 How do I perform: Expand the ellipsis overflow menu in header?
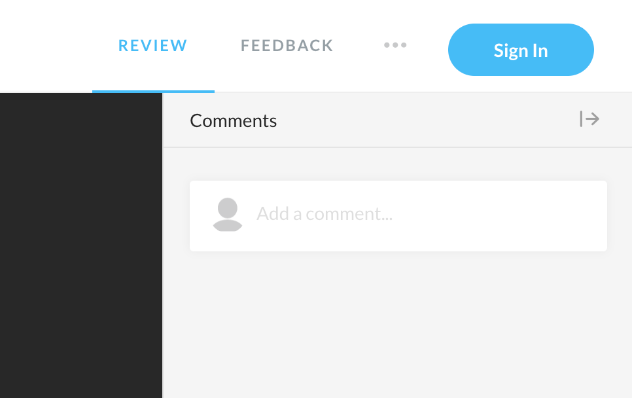coord(395,45)
